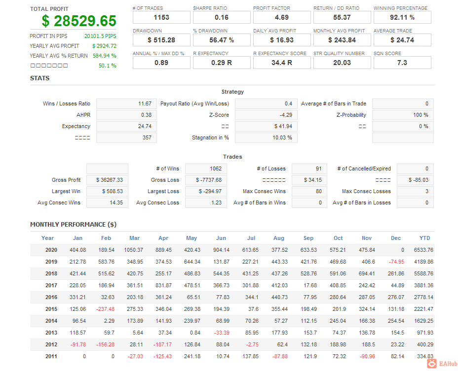Select the Dec column header
Viewport: 462px width, 371px height.
coord(396,238)
